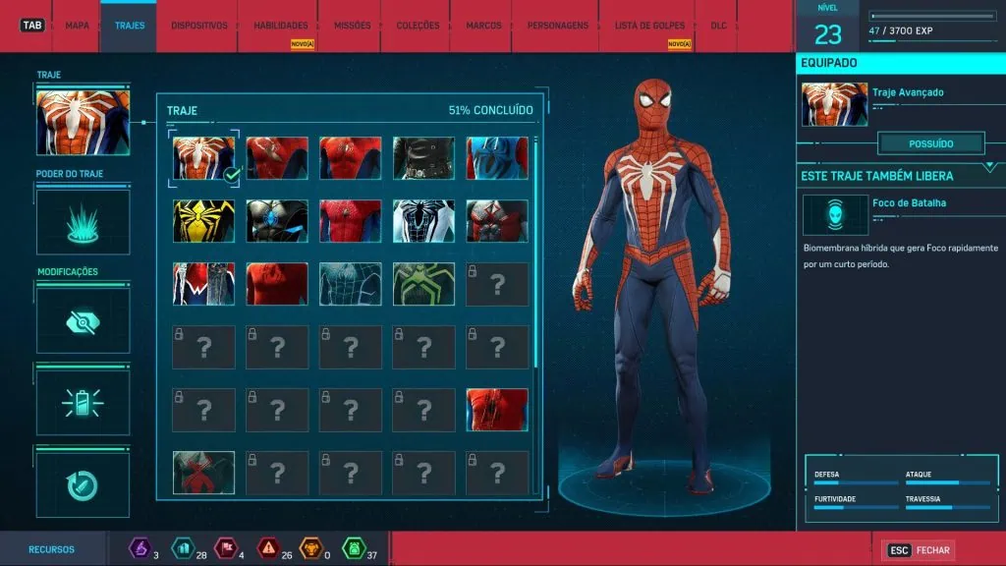Select the Traje suit thumbnail on the left
Image resolution: width=1006 pixels, height=566 pixels.
point(83,122)
